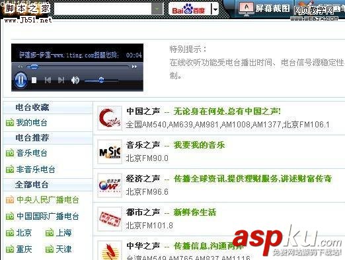The image size is (345, 260).
Task: Click the 中国之声 station logo
Action: 110,118
